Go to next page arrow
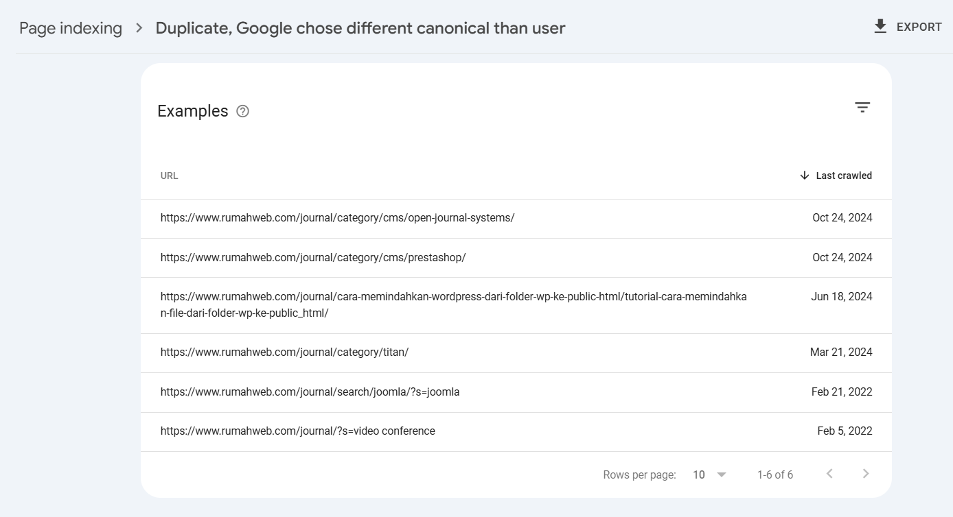The image size is (953, 517). pyautogui.click(x=866, y=474)
